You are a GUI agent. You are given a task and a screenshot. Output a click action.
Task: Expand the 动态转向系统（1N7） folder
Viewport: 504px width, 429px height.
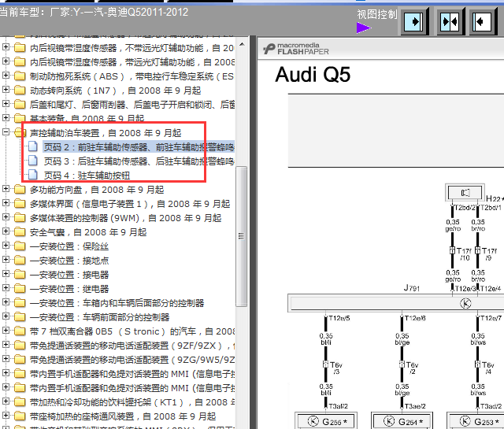tap(6, 90)
